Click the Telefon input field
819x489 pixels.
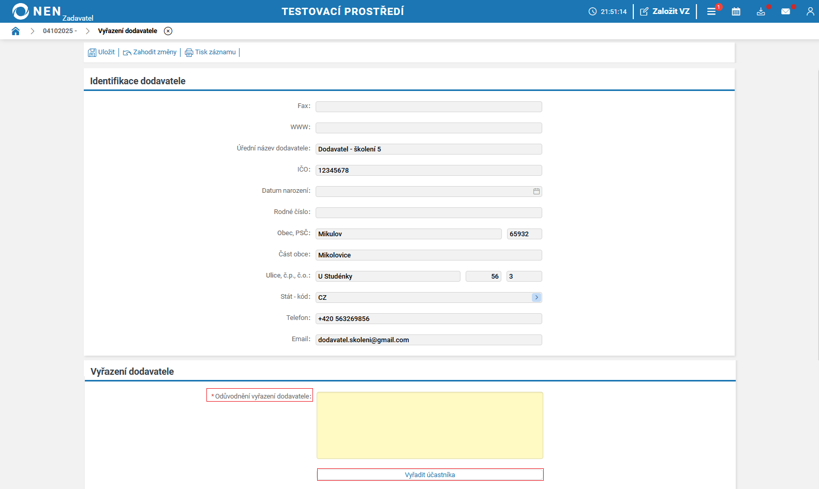tap(428, 318)
